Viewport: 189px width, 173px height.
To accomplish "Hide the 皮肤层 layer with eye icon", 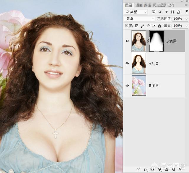I will [127, 41].
